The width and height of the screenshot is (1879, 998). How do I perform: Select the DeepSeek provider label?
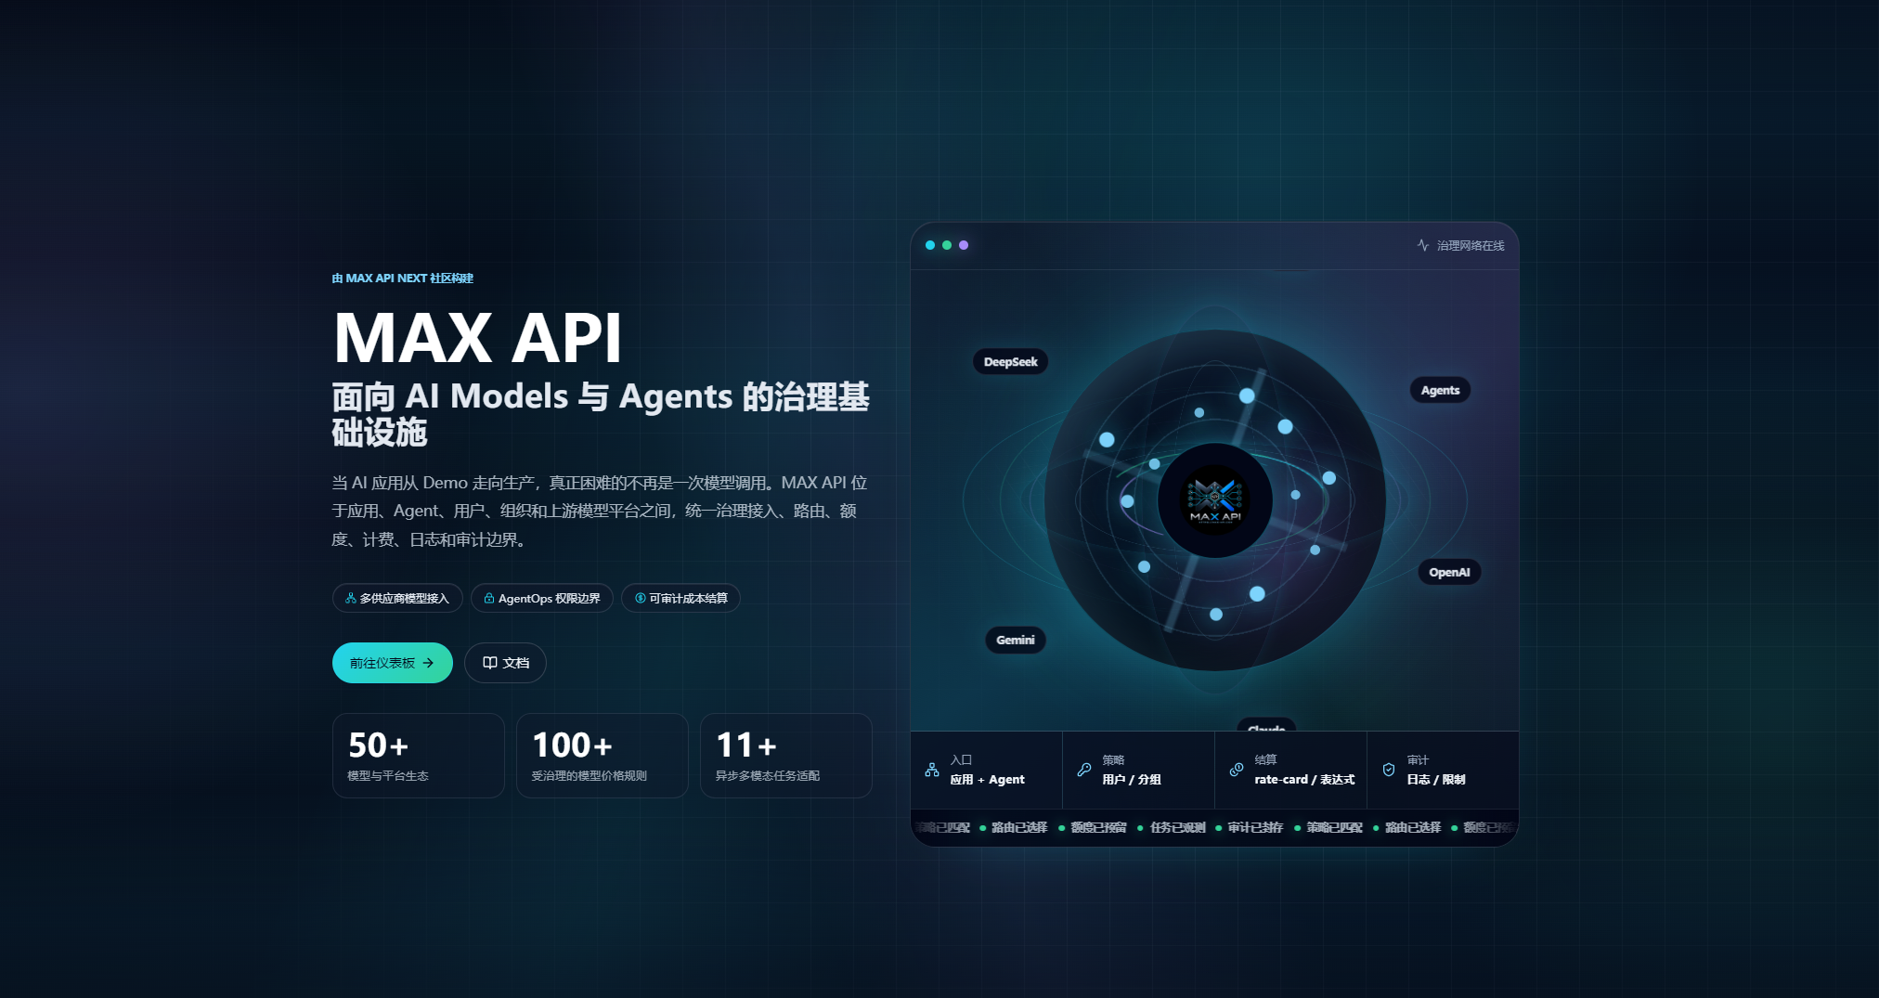[1011, 362]
